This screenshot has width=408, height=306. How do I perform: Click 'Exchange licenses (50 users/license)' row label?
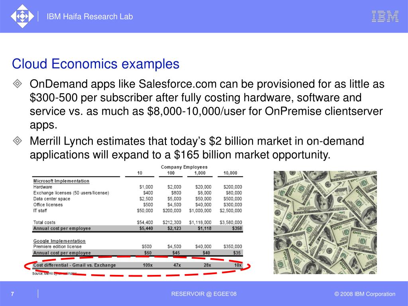[71, 193]
